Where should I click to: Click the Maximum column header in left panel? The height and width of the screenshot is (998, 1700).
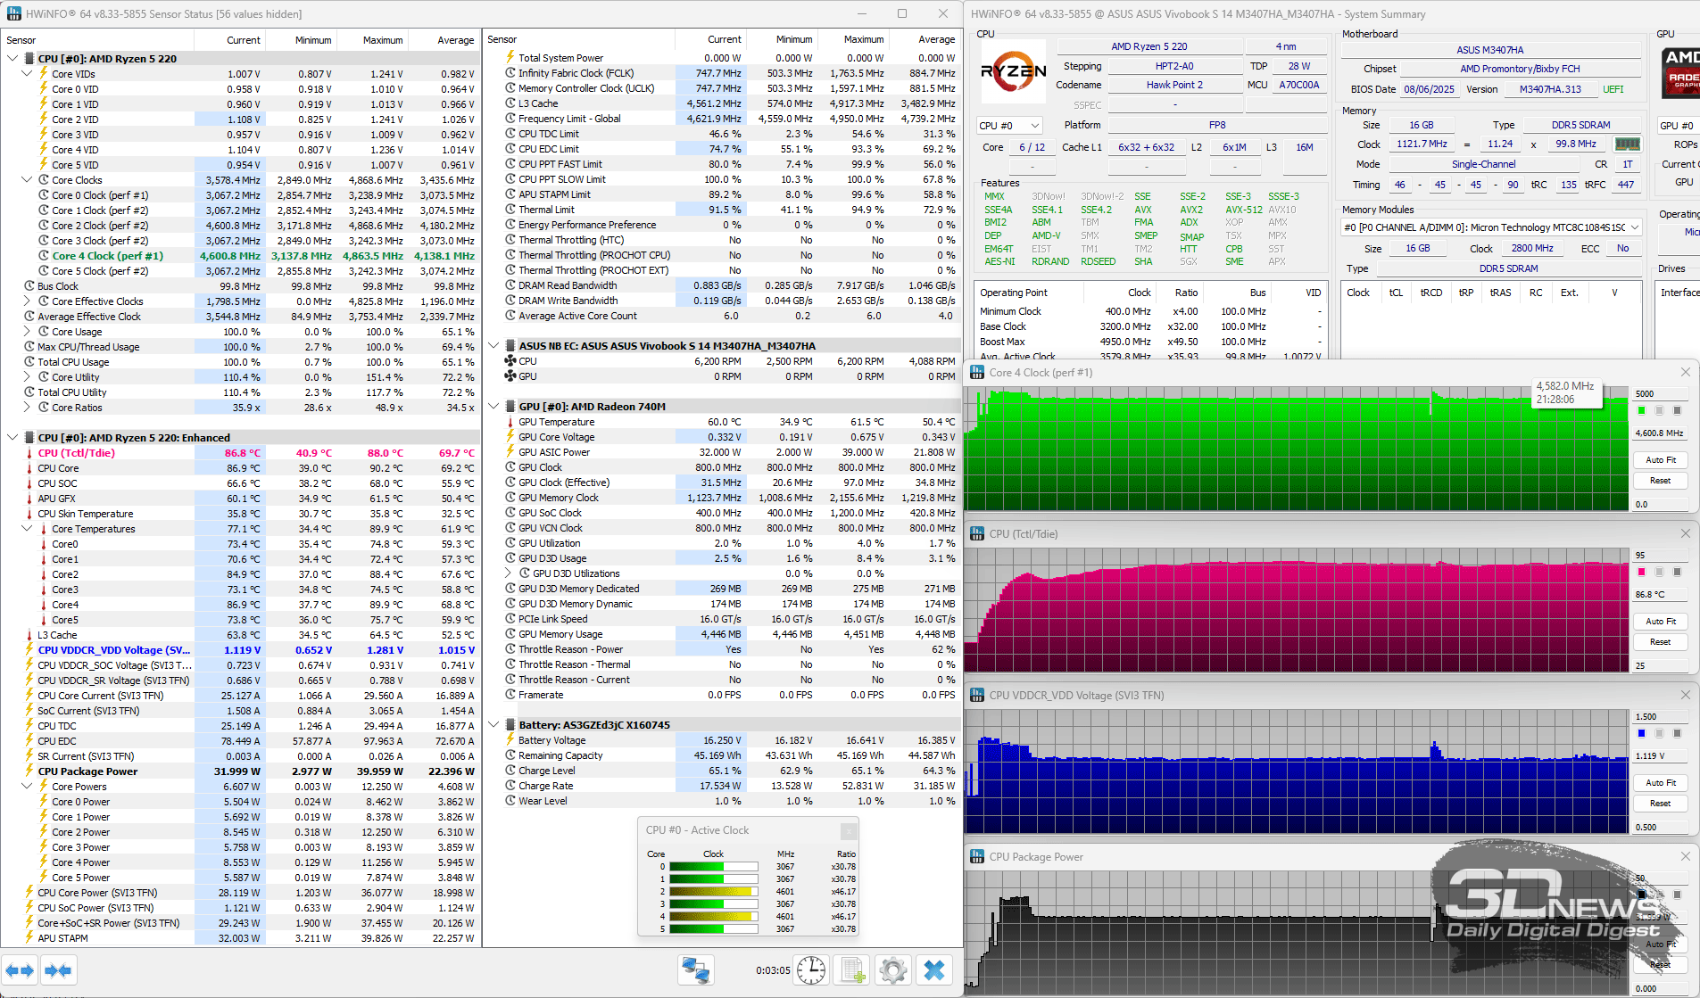click(382, 40)
